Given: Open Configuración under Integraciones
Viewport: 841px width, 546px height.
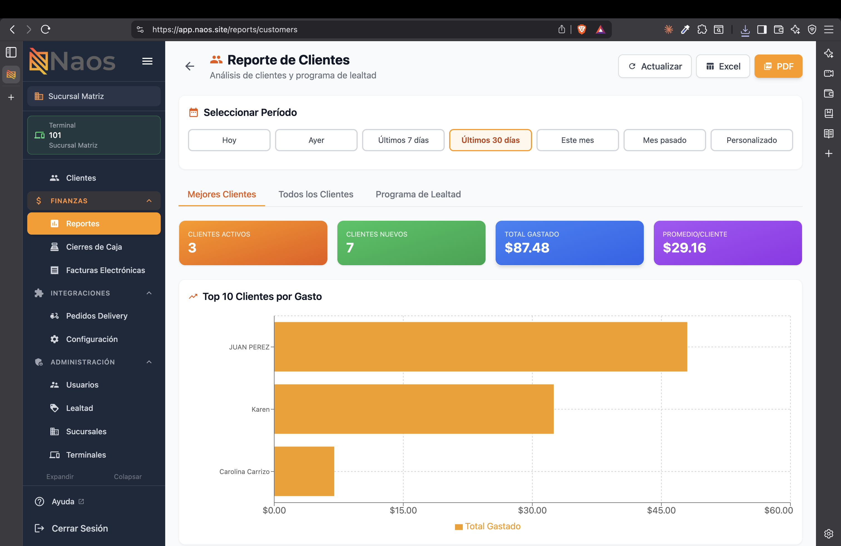Looking at the screenshot, I should 94,339.
